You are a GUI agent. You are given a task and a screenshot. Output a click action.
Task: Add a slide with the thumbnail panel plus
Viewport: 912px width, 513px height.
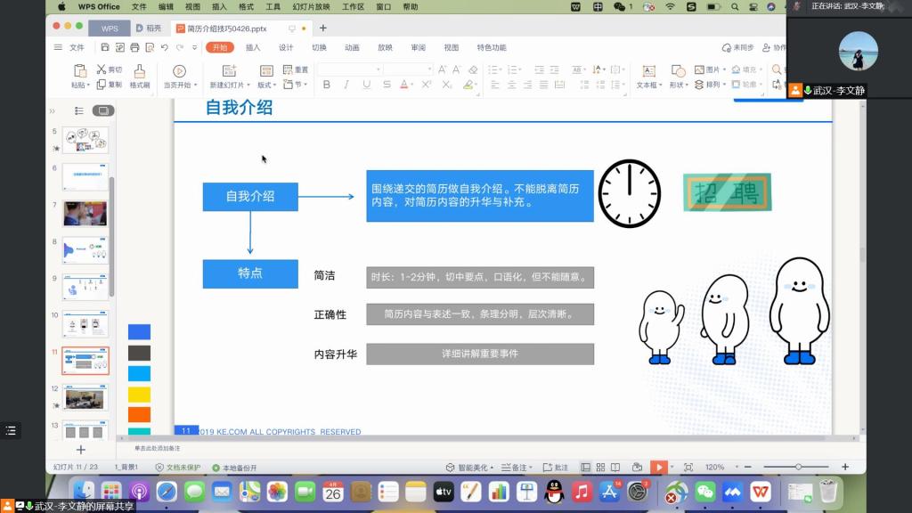point(80,450)
